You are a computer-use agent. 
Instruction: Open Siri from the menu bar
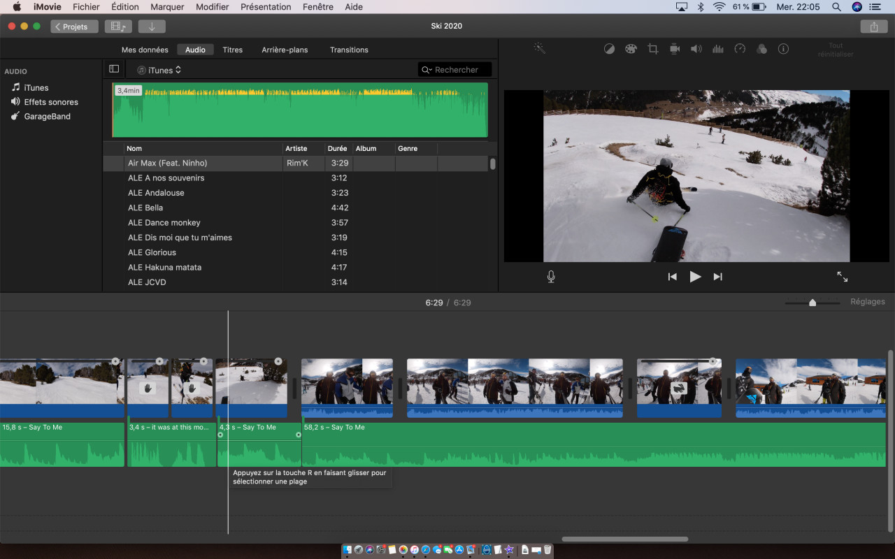(x=857, y=7)
